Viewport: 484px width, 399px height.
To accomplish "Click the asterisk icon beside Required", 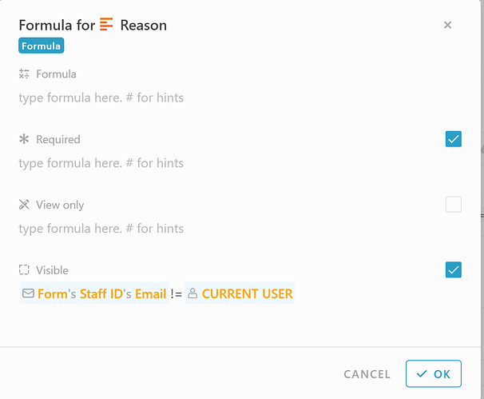I will pos(24,139).
